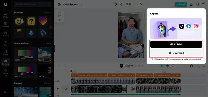Screen dimensions: 208x97
Task: Mute the audio track speaker at bottom
Action: pos(58,96)
